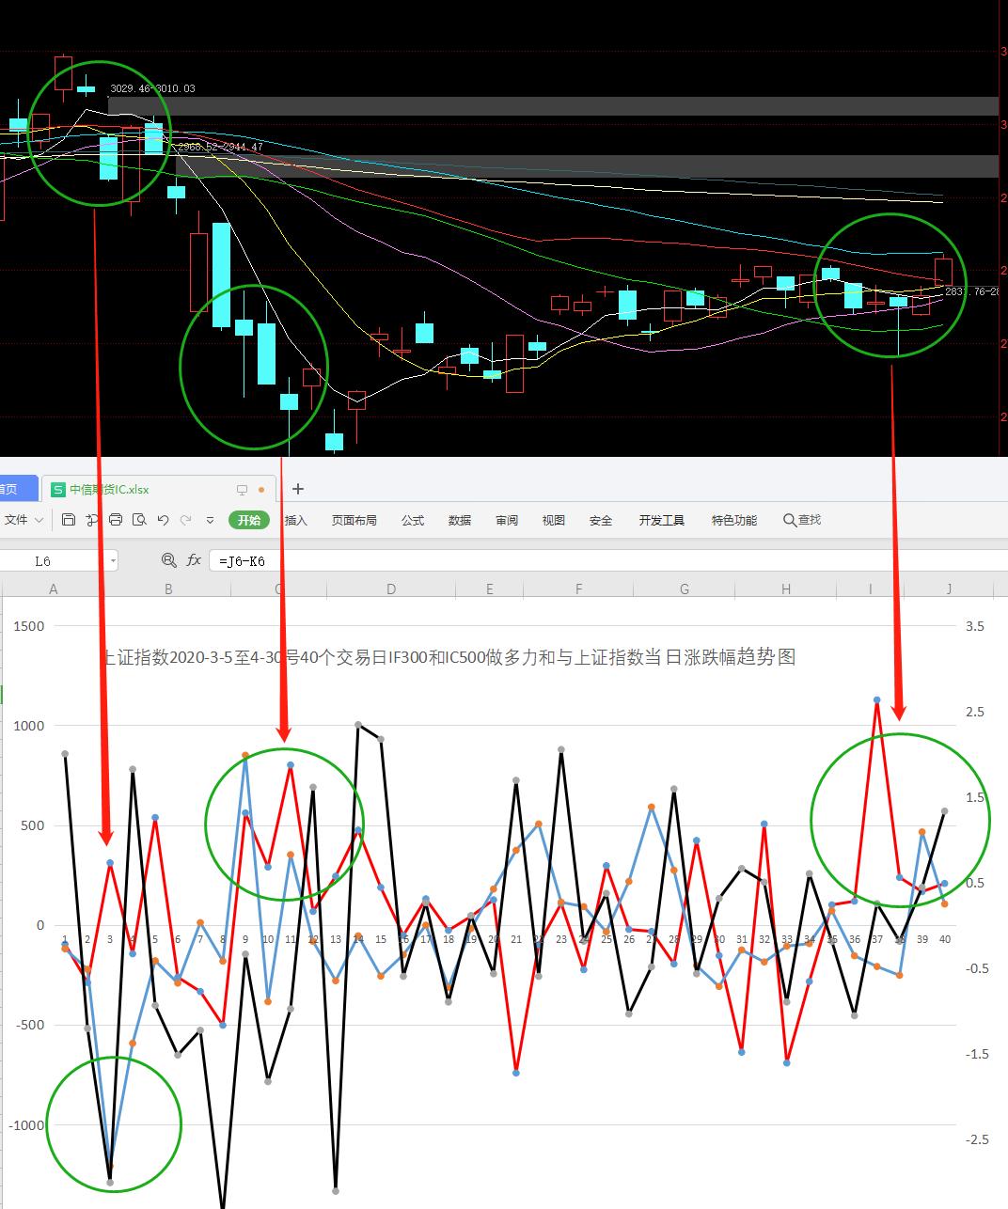This screenshot has height=1209, width=1008.
Task: Open the quick access toolbar customize arrow
Action: 211,520
